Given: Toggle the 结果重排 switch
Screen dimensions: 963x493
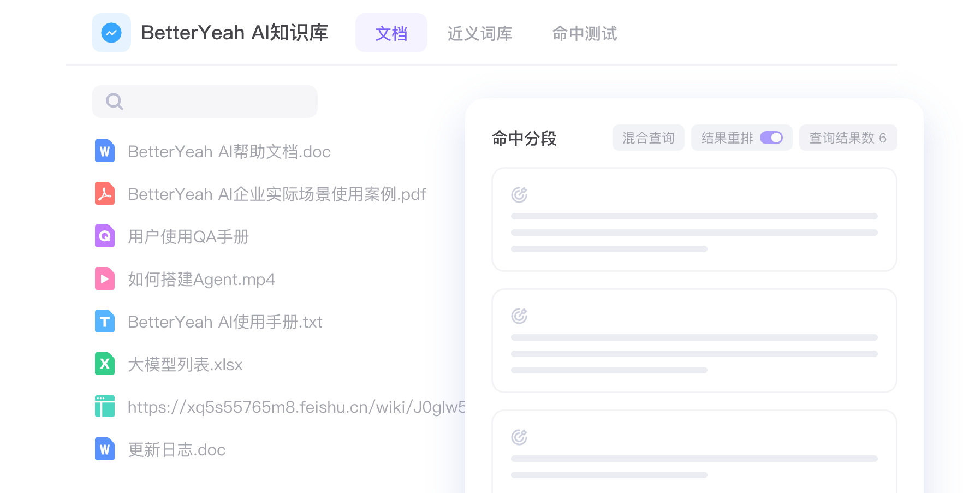Looking at the screenshot, I should click(x=771, y=138).
